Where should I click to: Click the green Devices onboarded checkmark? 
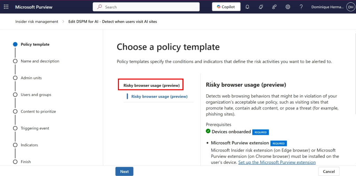click(208, 131)
